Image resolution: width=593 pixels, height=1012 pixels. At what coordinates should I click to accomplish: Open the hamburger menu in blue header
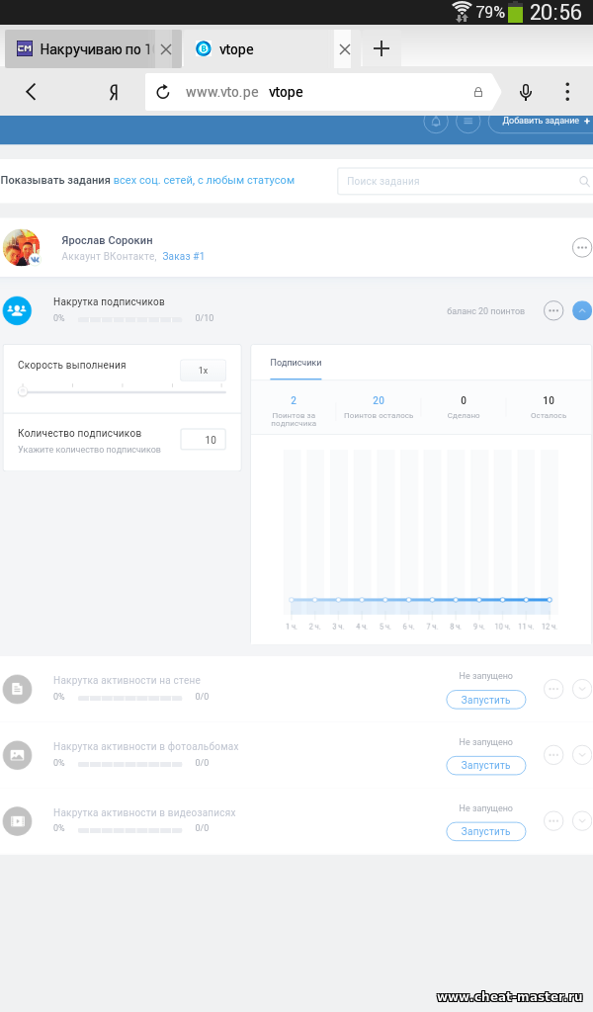tap(467, 122)
